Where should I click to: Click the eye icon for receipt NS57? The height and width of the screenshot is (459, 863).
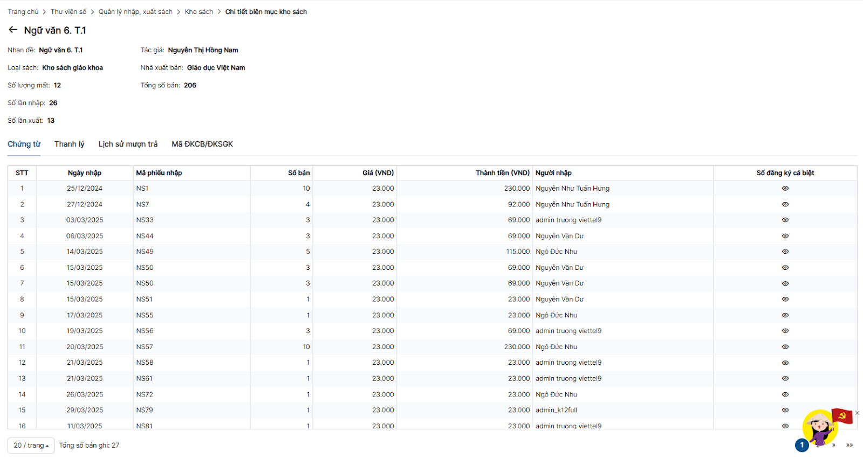(785, 347)
